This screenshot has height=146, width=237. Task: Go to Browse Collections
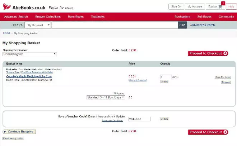pyautogui.click(x=48, y=17)
